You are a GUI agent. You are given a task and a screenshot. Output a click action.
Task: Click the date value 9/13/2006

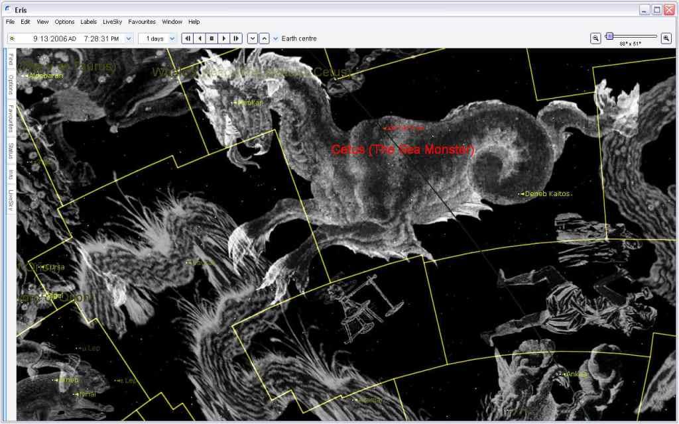point(50,38)
